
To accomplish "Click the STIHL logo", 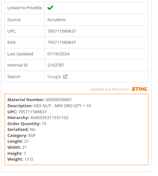I will [x=139, y=89].
